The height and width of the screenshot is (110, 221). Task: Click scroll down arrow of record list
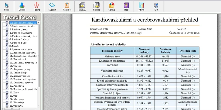click(39, 106)
